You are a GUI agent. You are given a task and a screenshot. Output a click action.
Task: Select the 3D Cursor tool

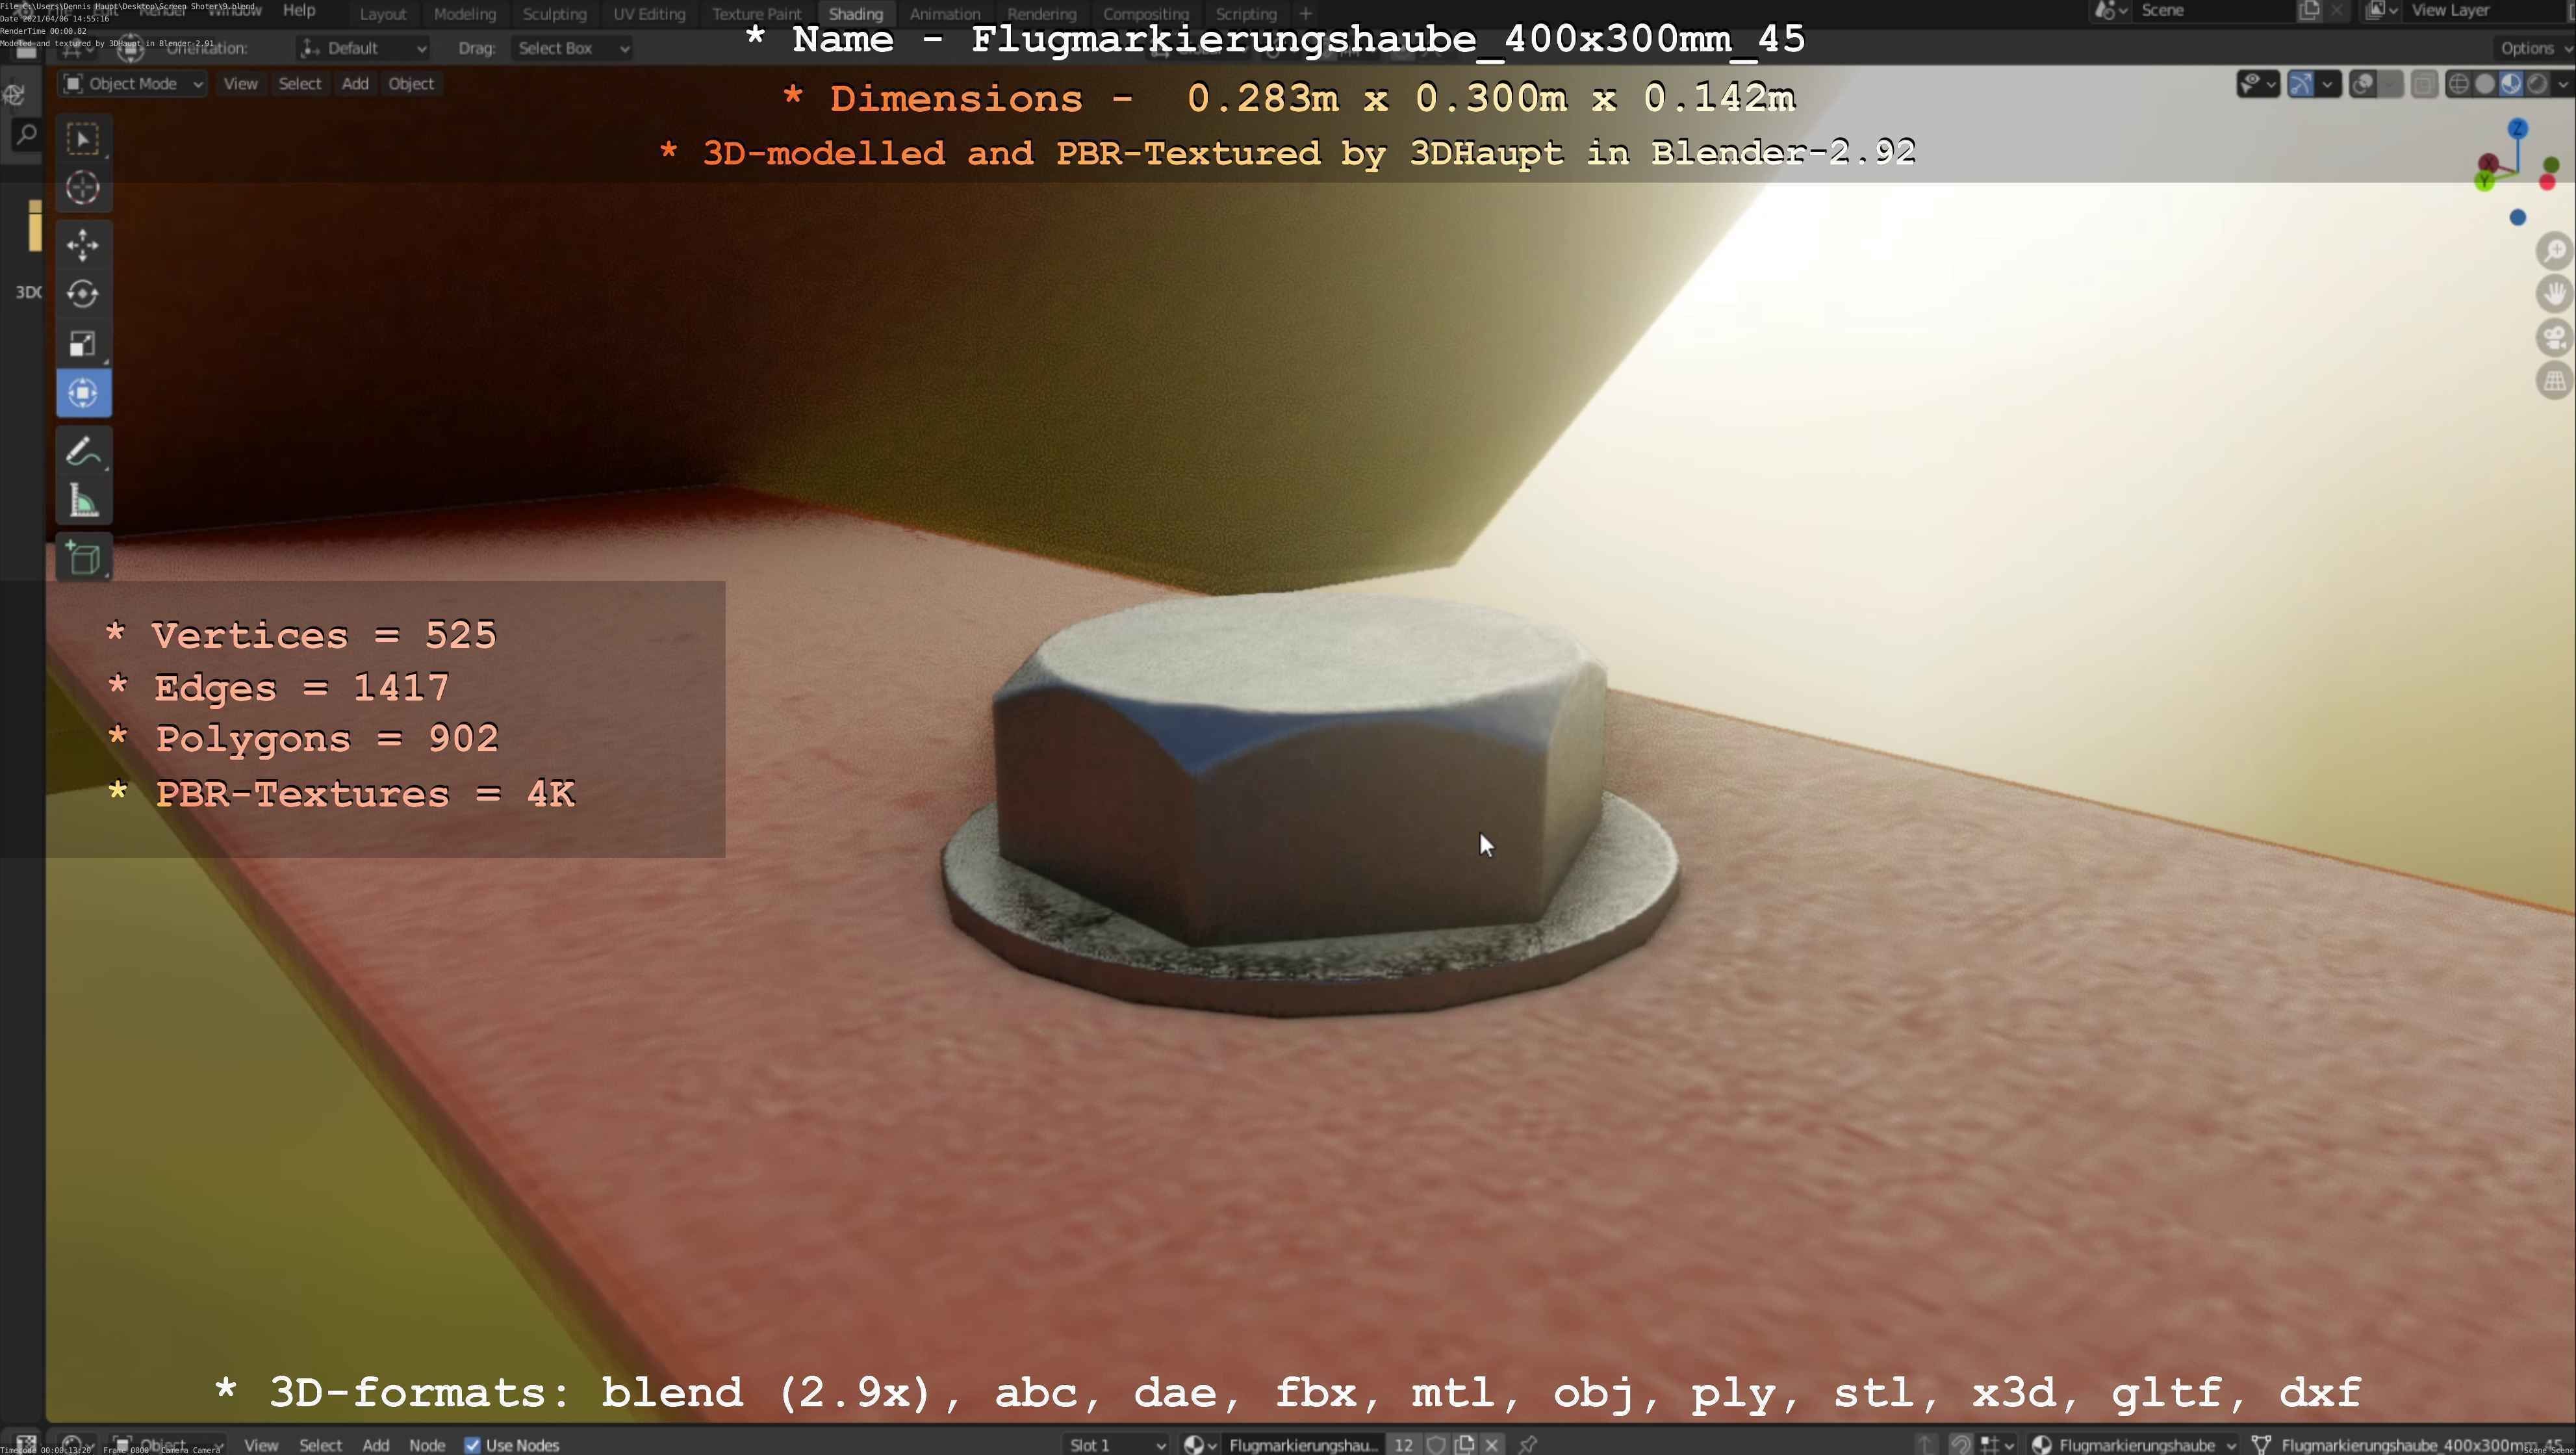point(83,188)
